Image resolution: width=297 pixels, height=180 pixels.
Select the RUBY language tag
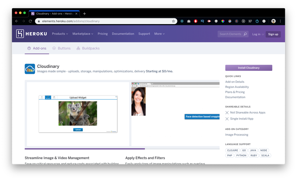point(254,156)
